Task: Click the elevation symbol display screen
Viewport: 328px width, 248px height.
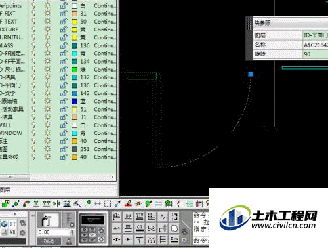Action: [93, 220]
